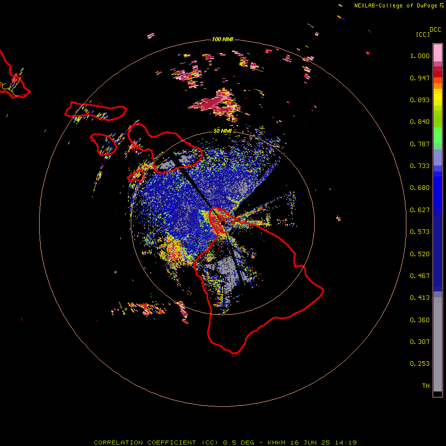Screen dimensions: 446x446
Task: Click the 0.307 color scale value
Action: [420, 342]
